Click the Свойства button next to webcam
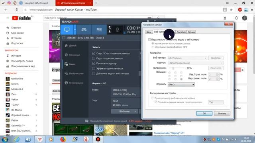This screenshot has height=143, width=255. [216, 58]
